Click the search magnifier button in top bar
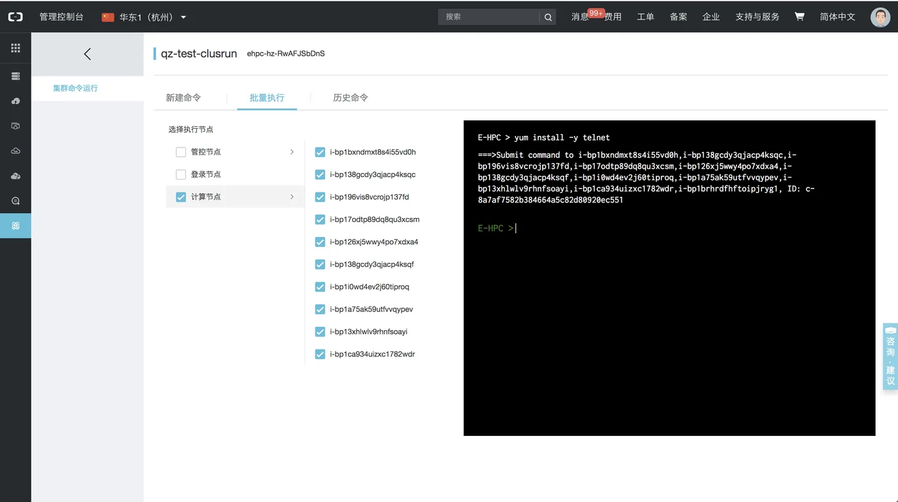The height and width of the screenshot is (502, 898). [x=548, y=17]
